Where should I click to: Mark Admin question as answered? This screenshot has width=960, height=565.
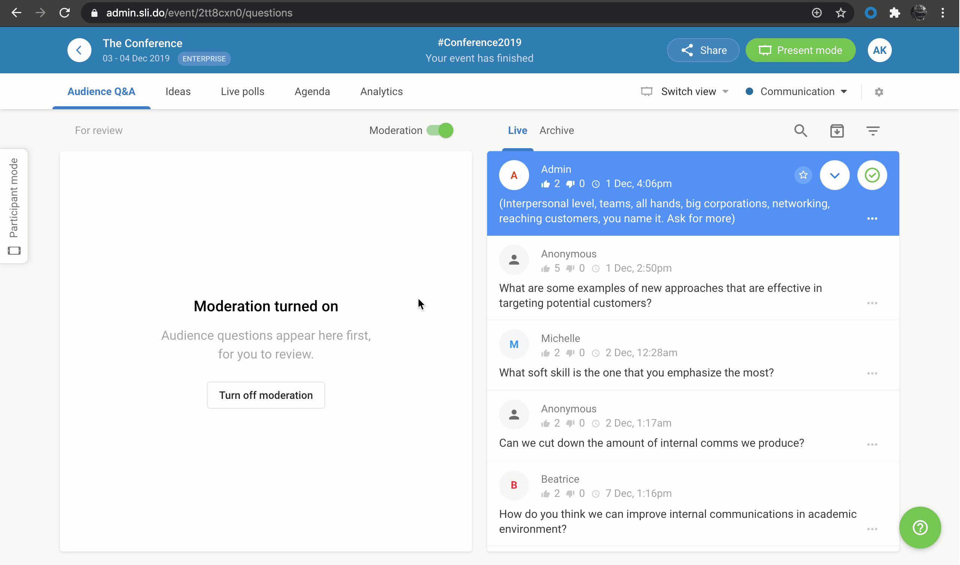coord(872,175)
